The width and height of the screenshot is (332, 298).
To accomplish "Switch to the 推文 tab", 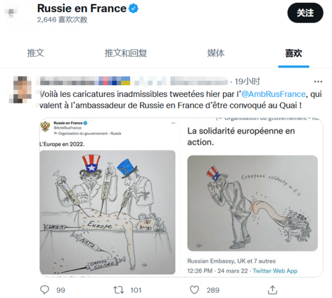I will coord(35,53).
